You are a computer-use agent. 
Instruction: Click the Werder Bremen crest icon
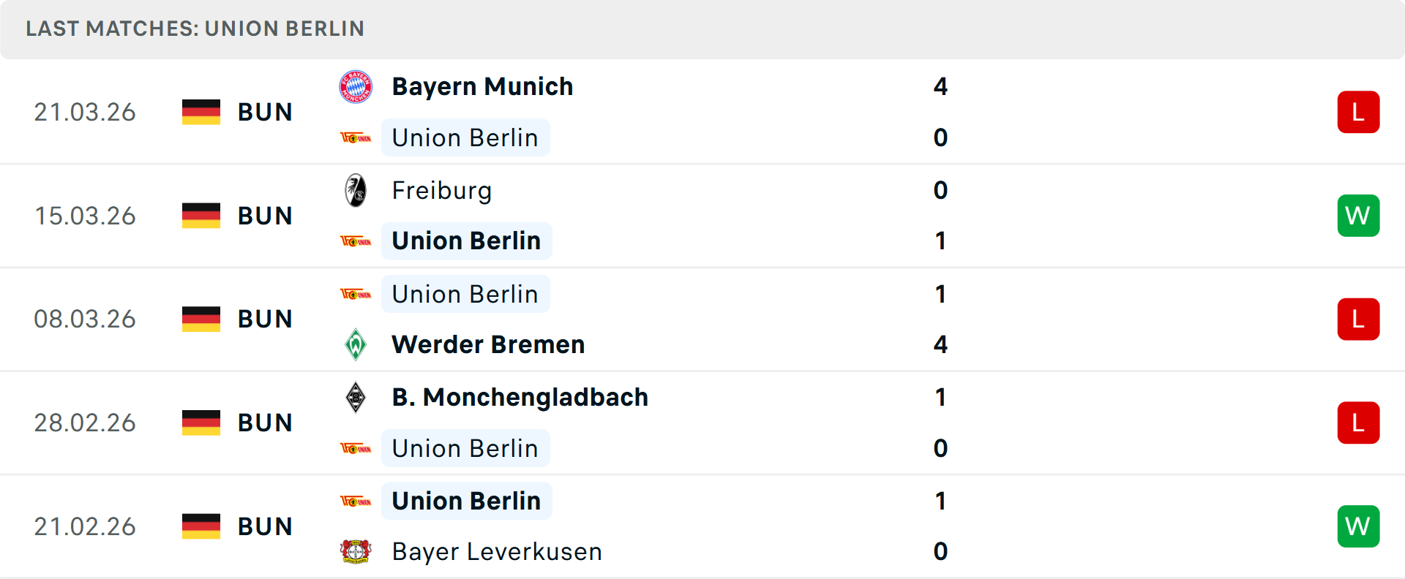[x=356, y=344]
